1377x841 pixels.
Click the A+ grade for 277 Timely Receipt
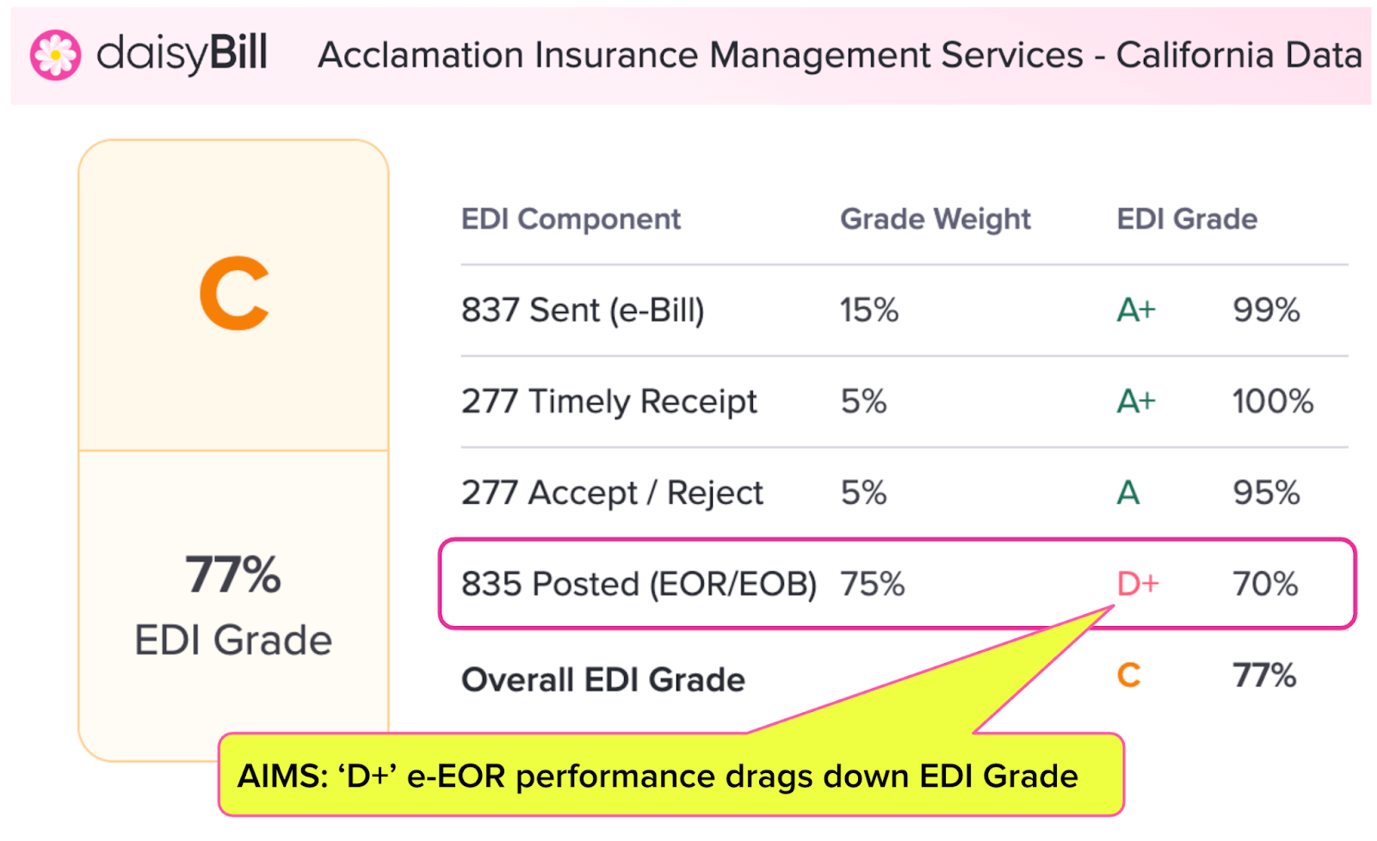tap(1136, 402)
